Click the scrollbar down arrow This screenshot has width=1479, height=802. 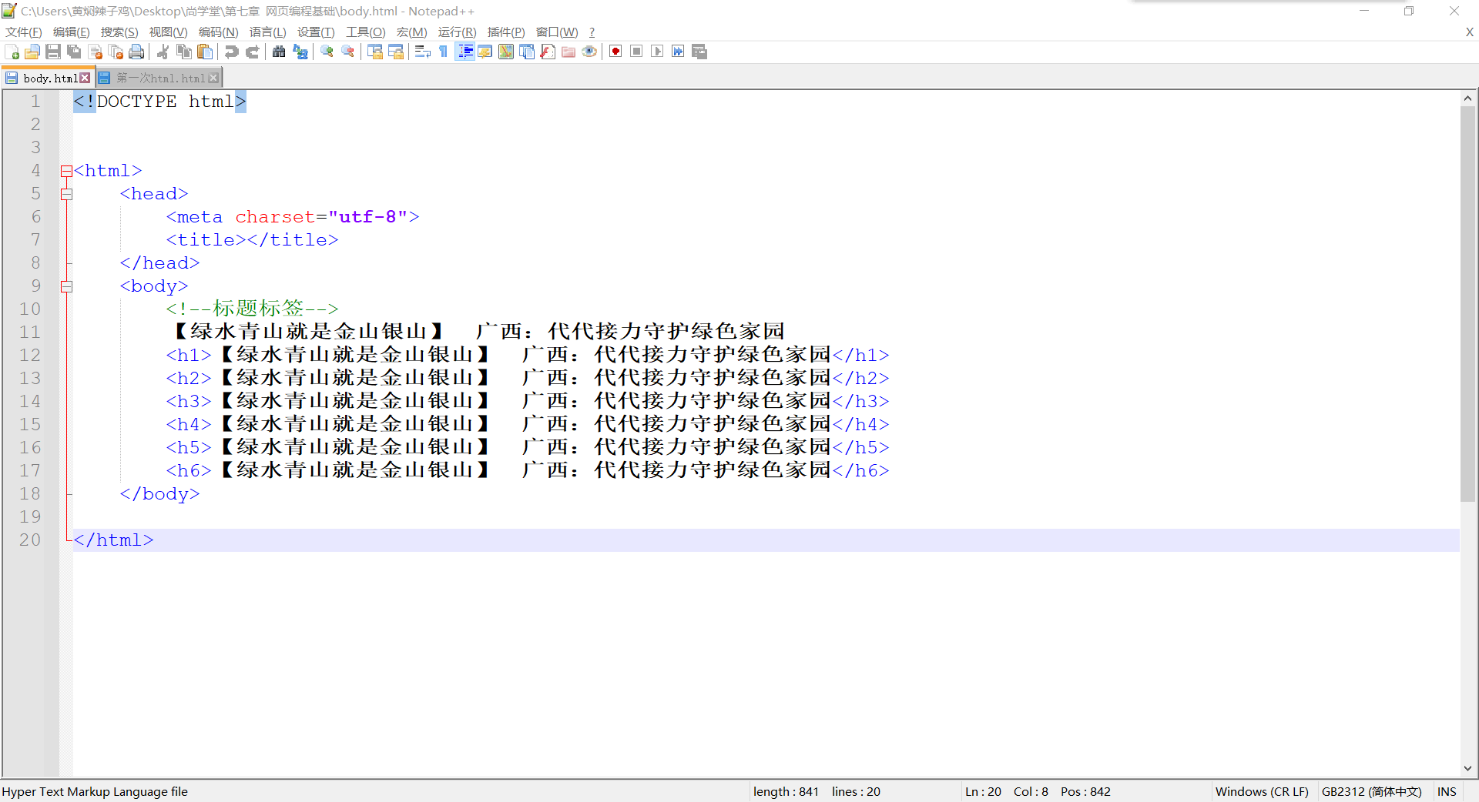pos(1467,768)
